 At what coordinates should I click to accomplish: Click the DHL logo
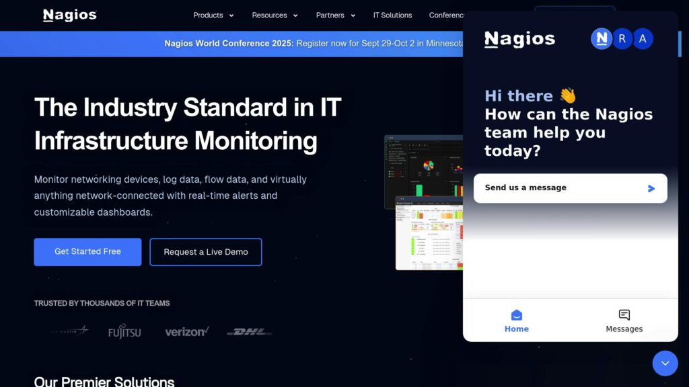click(249, 332)
